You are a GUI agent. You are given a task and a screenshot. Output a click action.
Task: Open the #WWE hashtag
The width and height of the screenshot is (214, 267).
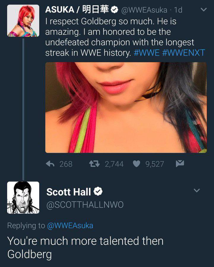(x=147, y=53)
